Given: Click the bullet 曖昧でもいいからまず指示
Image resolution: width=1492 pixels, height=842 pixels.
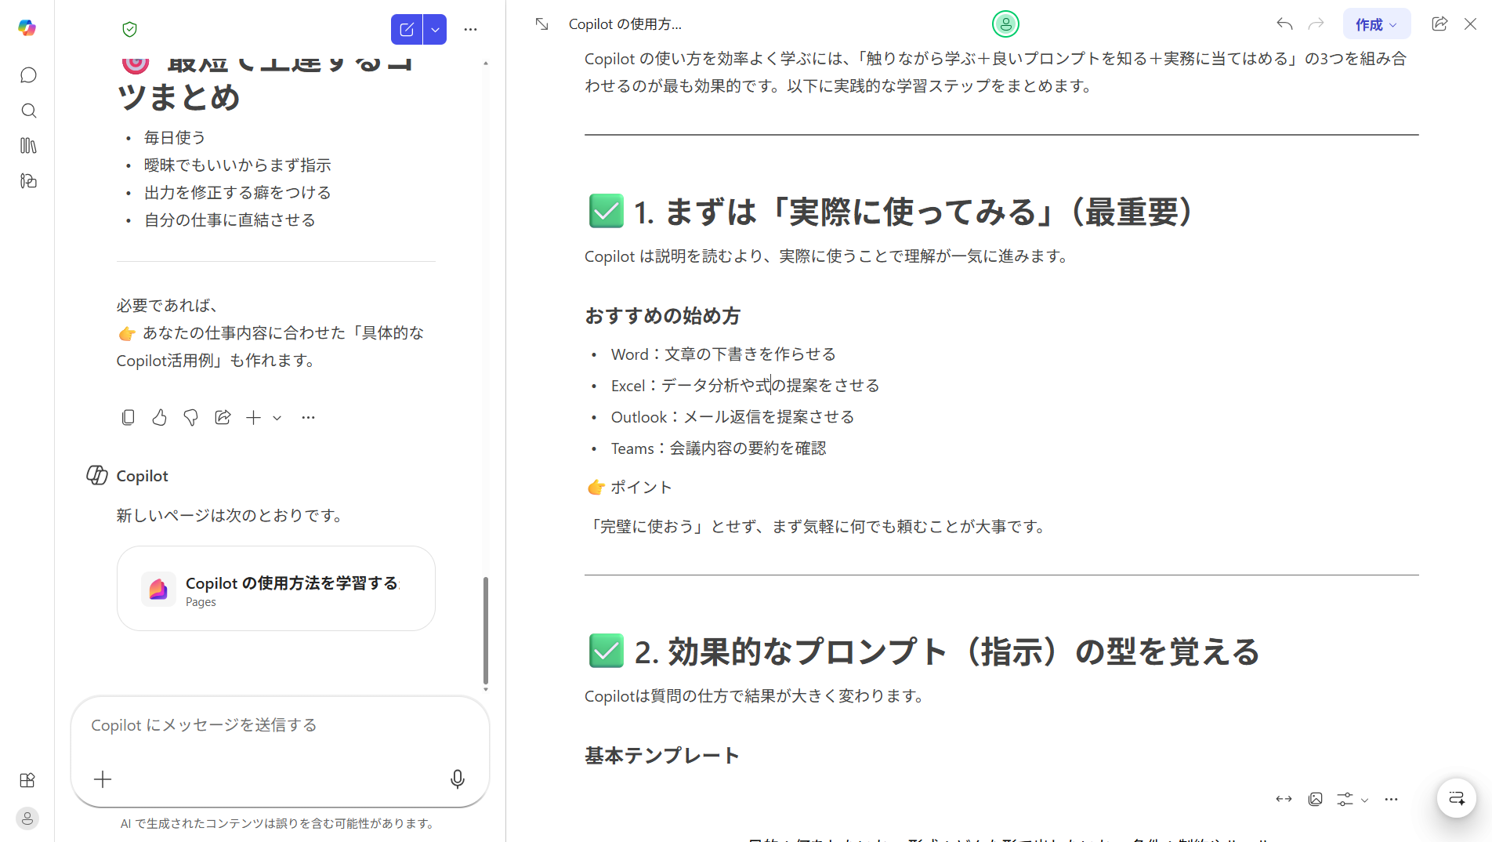Looking at the screenshot, I should (x=237, y=165).
